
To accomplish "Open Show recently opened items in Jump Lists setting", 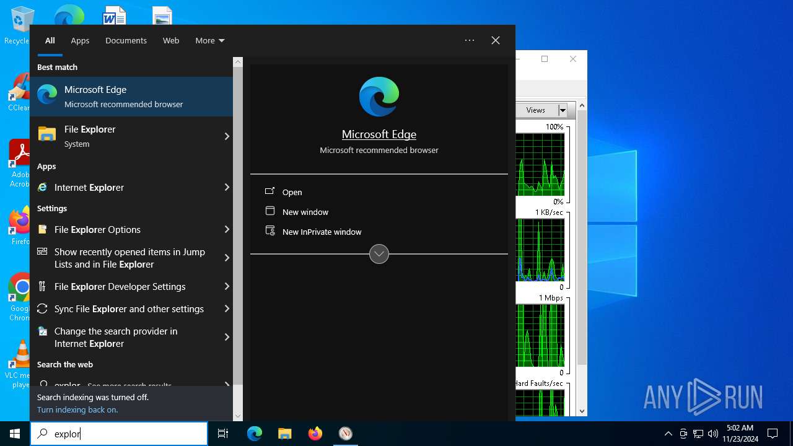I will click(124, 258).
